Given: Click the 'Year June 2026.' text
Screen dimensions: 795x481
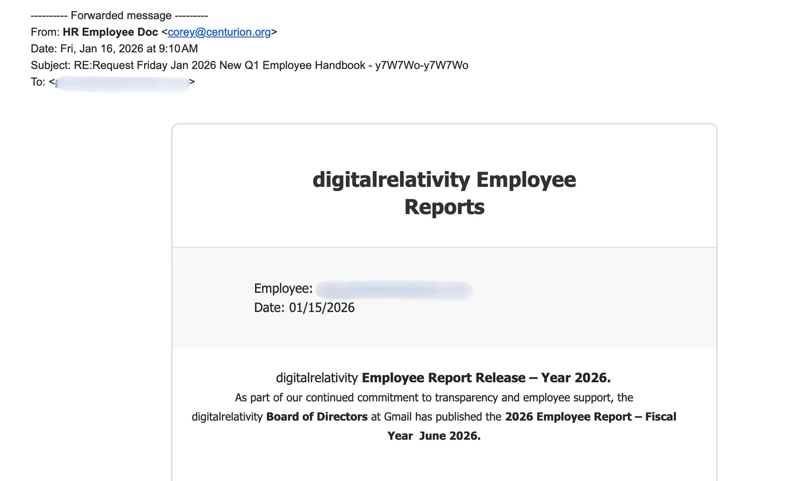Looking at the screenshot, I should click(434, 436).
